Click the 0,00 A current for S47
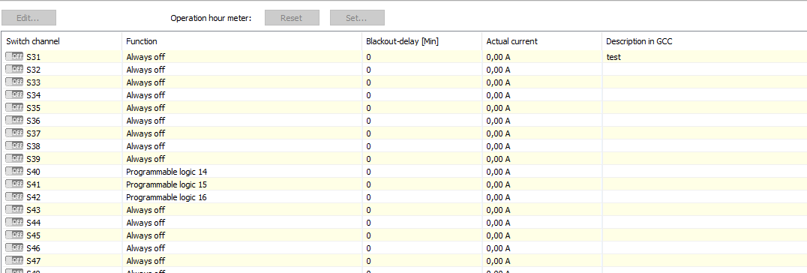This screenshot has height=273, width=807. click(x=498, y=261)
